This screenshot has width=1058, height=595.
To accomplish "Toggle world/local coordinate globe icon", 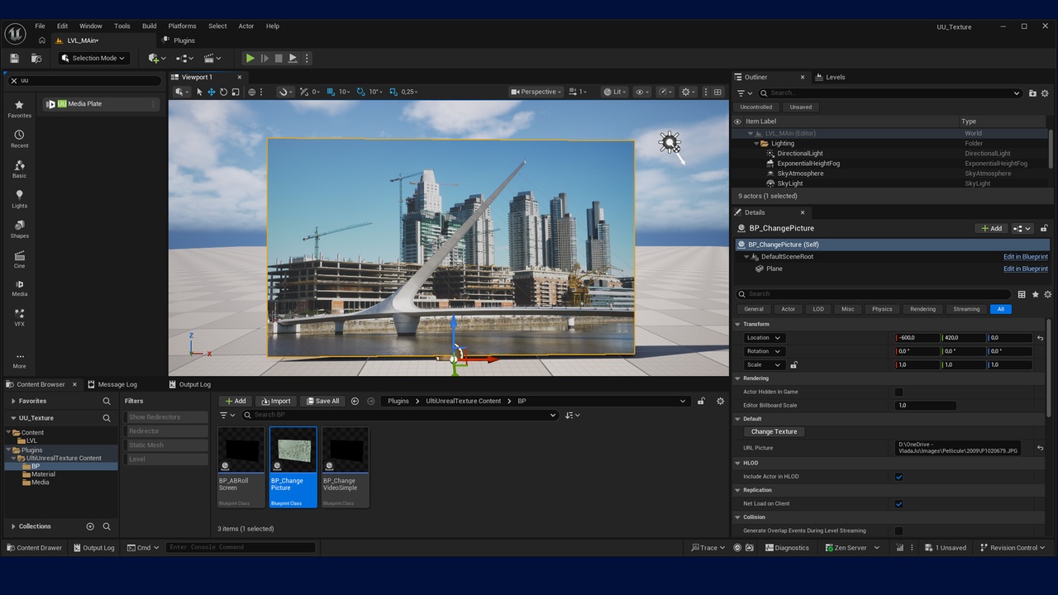I will coord(252,92).
